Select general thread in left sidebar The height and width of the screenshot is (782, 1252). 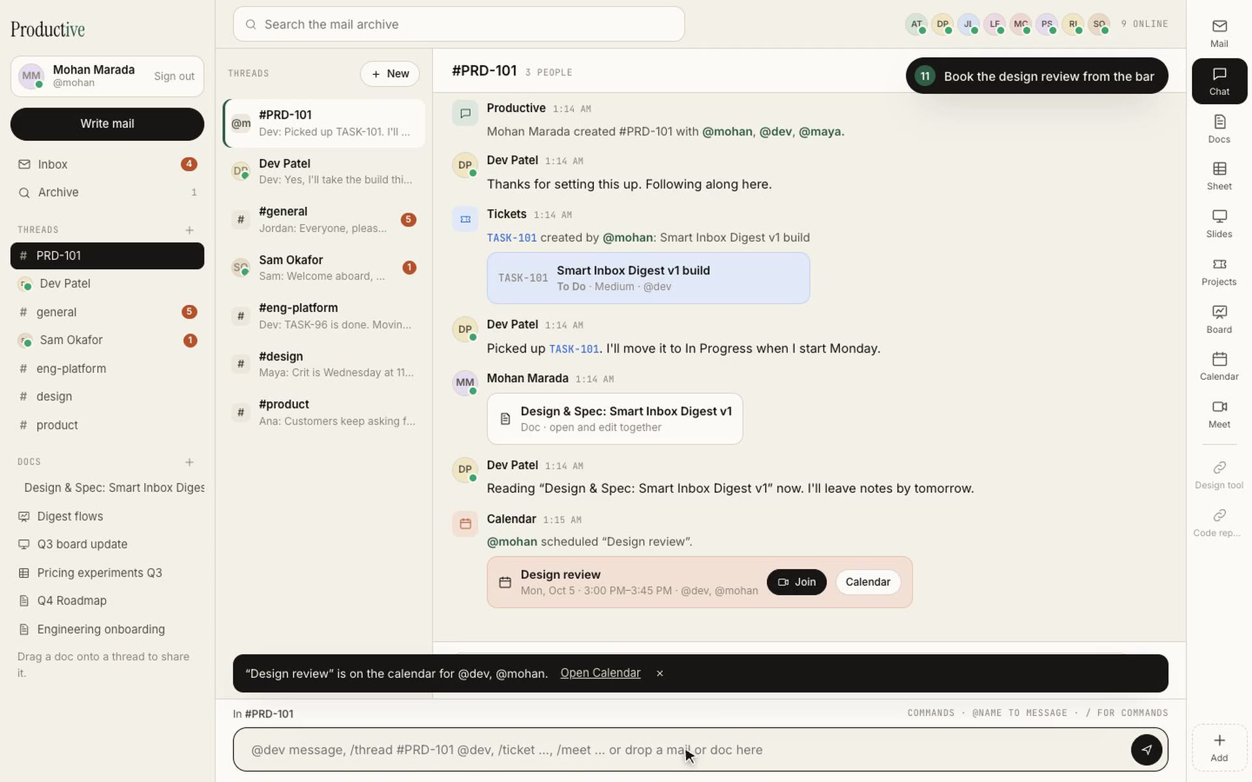(x=107, y=312)
